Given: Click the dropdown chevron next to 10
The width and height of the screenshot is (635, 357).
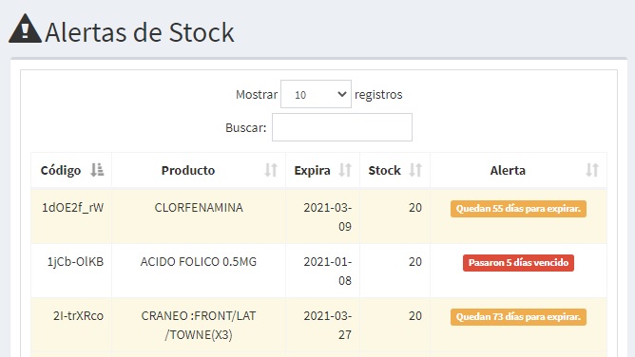Looking at the screenshot, I should 342,94.
